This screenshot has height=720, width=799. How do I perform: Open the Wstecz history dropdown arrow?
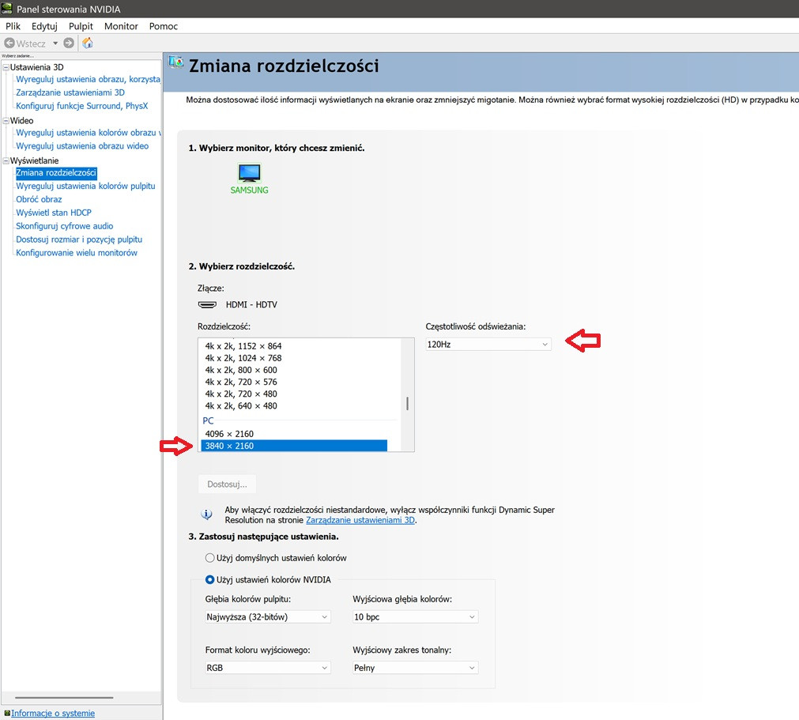[x=55, y=43]
